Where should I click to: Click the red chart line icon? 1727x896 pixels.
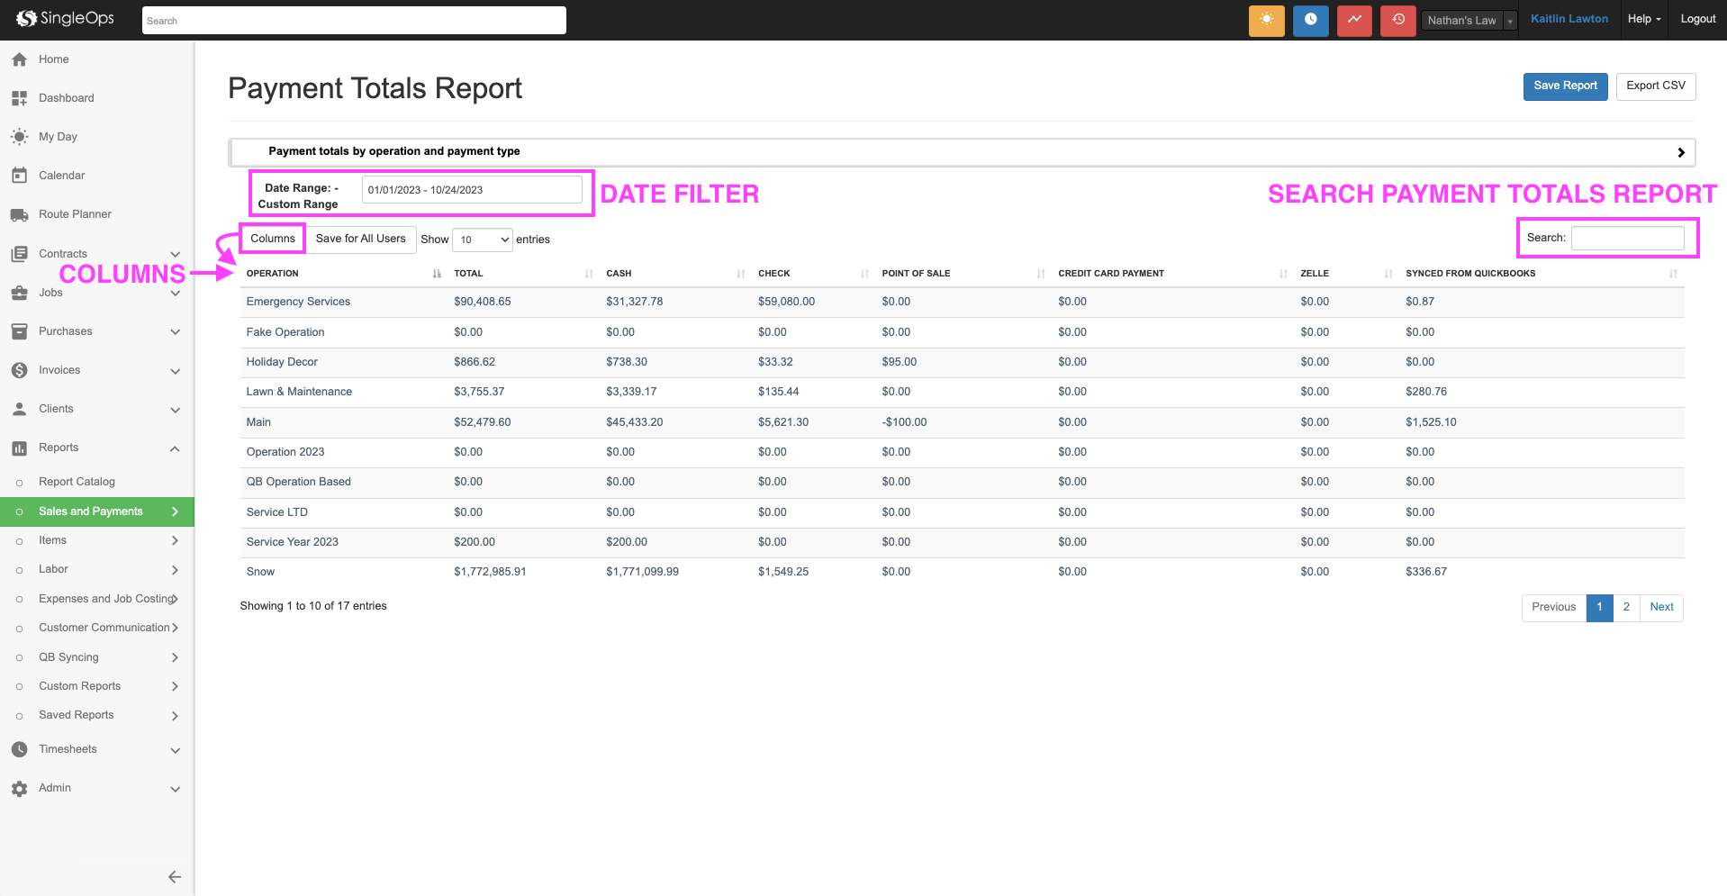click(x=1354, y=20)
